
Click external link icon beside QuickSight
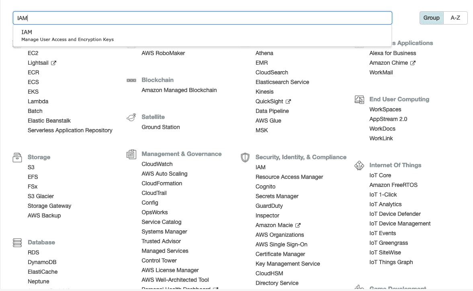point(288,102)
